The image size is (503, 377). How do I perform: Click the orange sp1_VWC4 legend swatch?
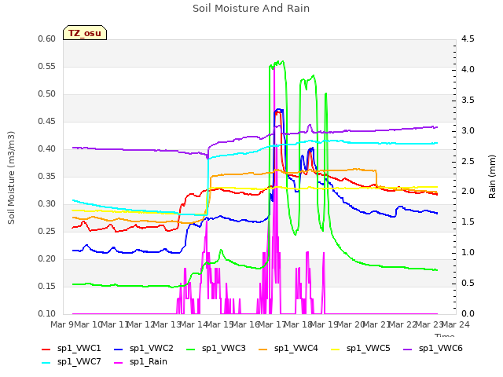(x=263, y=350)
